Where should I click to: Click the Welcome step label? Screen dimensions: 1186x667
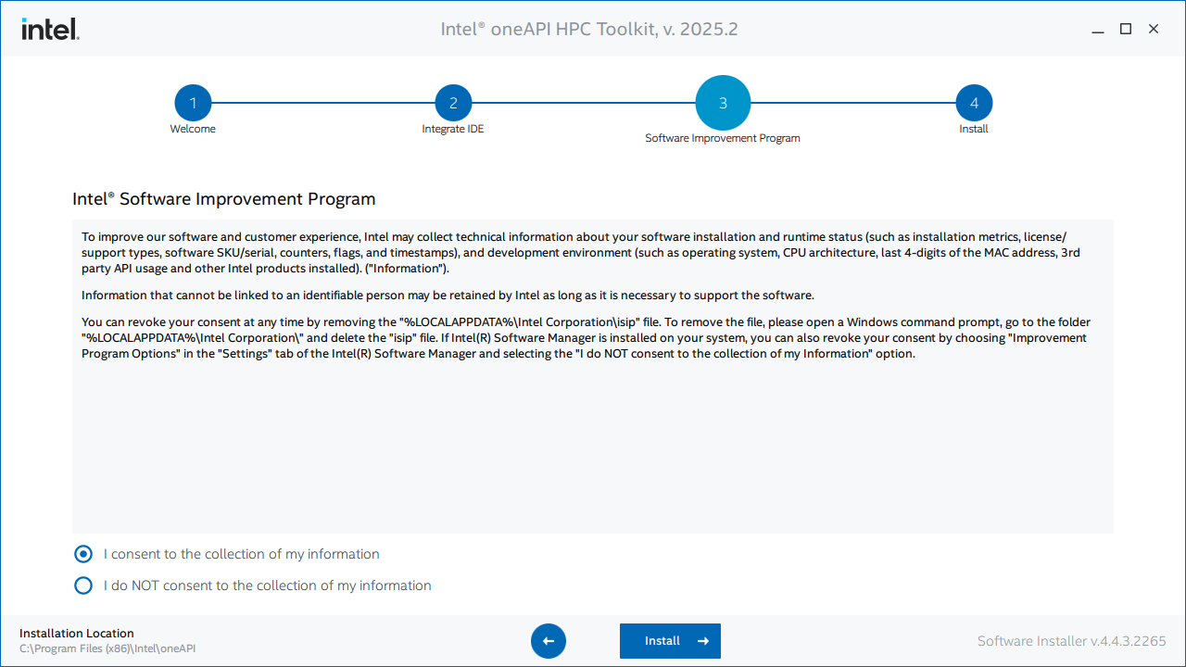tap(193, 129)
